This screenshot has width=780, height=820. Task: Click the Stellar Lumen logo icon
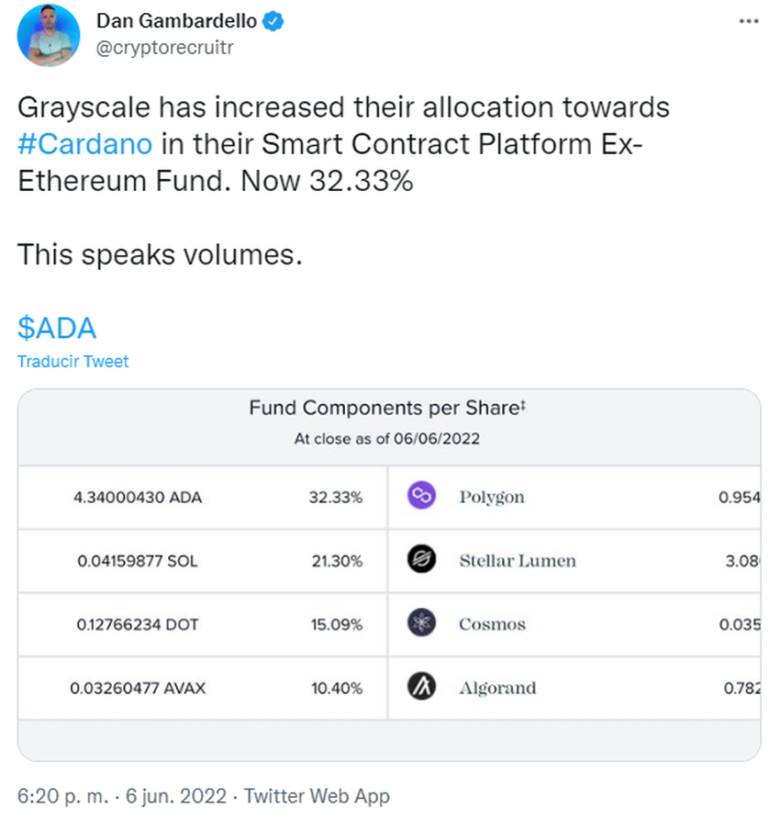click(x=421, y=560)
